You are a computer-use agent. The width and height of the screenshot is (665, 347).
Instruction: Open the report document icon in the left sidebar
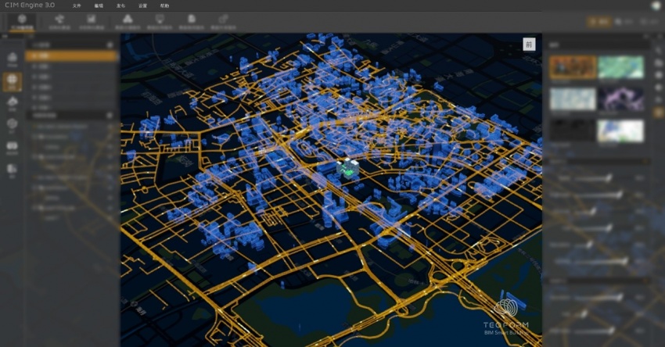(13, 170)
